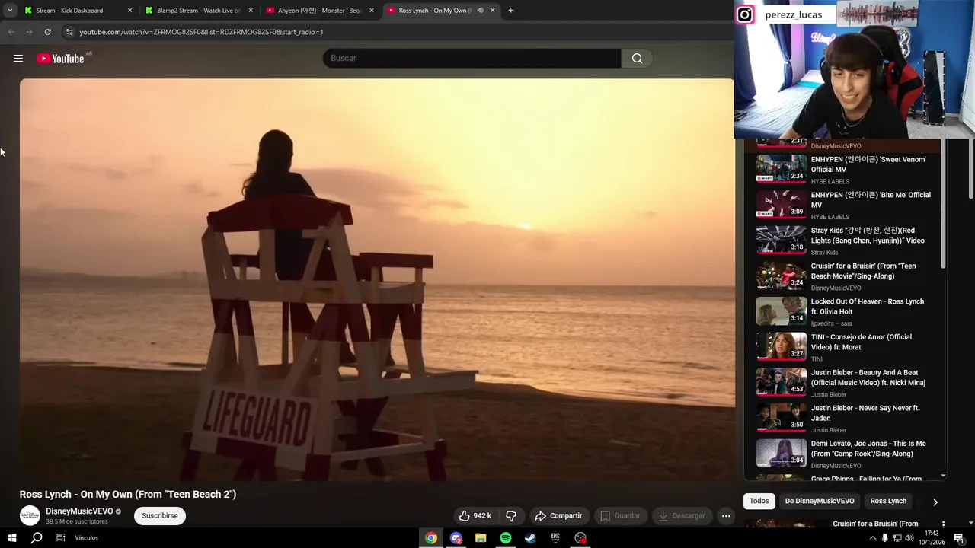Click the video title Ross Lynch - On My Own

[128, 494]
